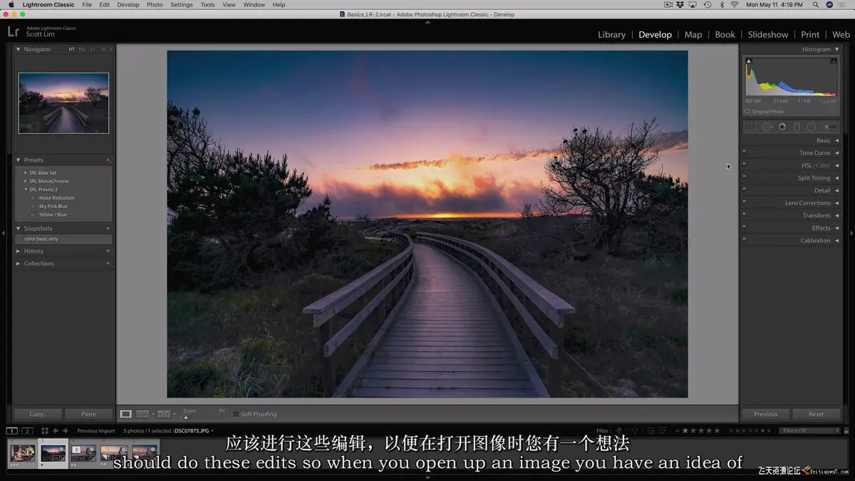Image resolution: width=855 pixels, height=481 pixels.
Task: Select the Crop Overlay tool
Action: [x=750, y=127]
